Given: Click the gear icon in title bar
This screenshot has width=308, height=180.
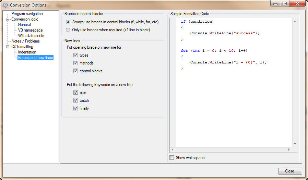Looking at the screenshot, I should coord(5,5).
